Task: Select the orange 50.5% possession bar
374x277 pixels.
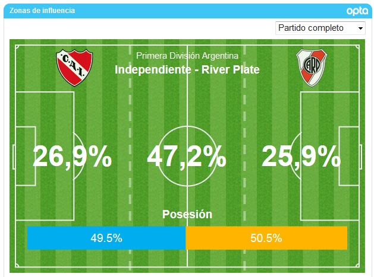Action: [x=266, y=238]
